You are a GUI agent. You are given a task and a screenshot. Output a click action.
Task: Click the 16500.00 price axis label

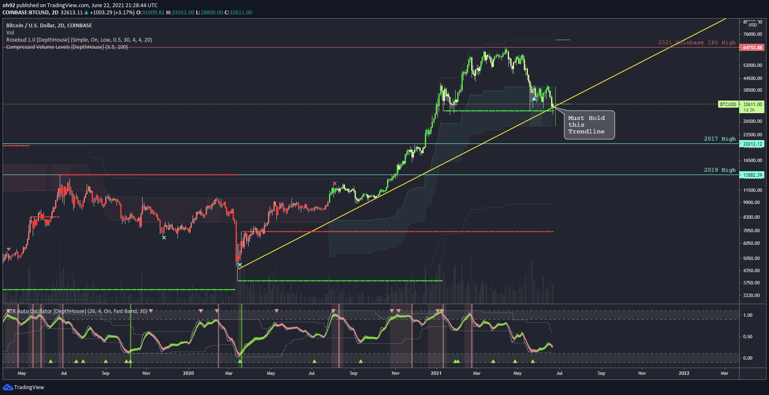[x=753, y=160]
